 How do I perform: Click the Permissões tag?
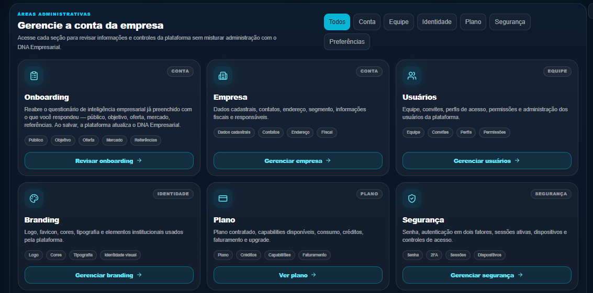click(x=495, y=133)
